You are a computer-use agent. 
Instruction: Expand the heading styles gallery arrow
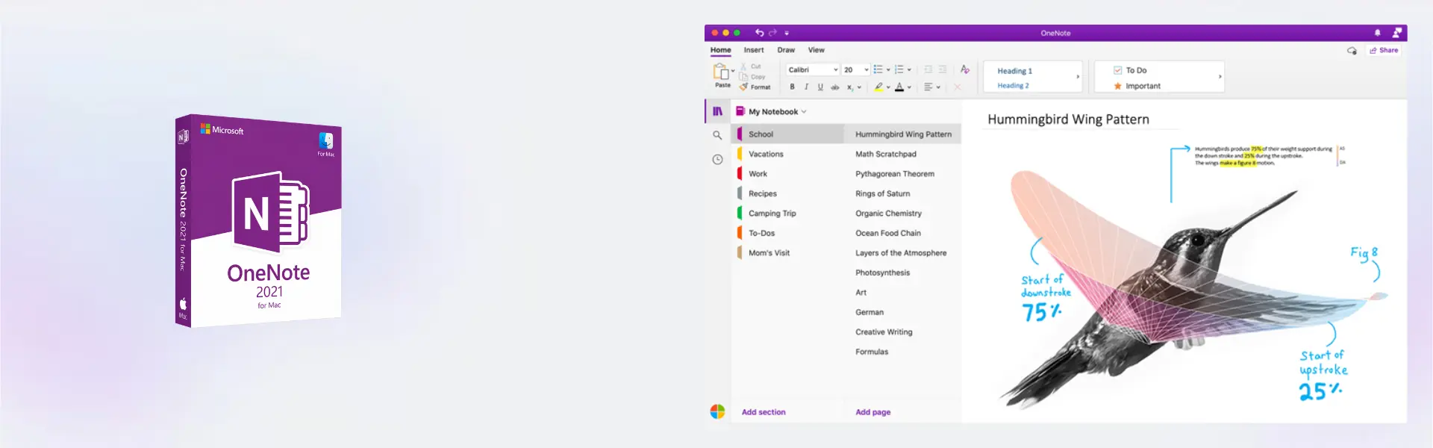click(1078, 76)
